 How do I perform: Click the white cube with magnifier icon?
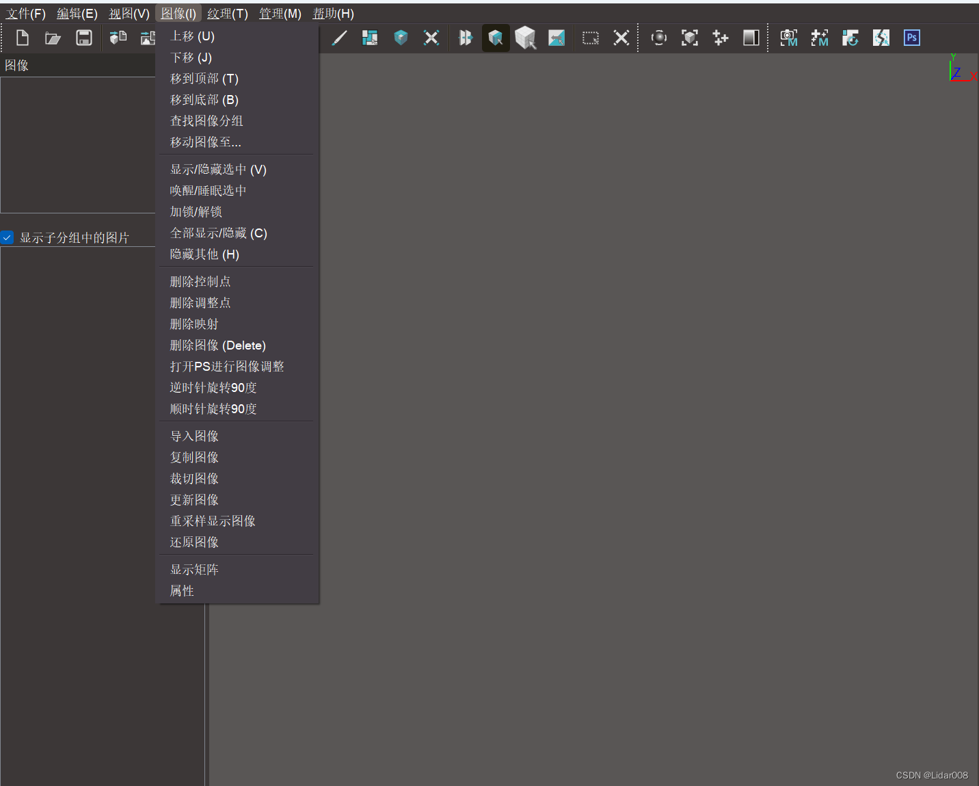pyautogui.click(x=526, y=38)
